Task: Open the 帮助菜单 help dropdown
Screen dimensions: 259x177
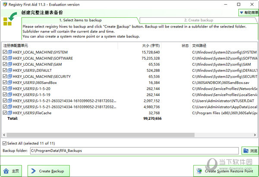Action: (249, 12)
